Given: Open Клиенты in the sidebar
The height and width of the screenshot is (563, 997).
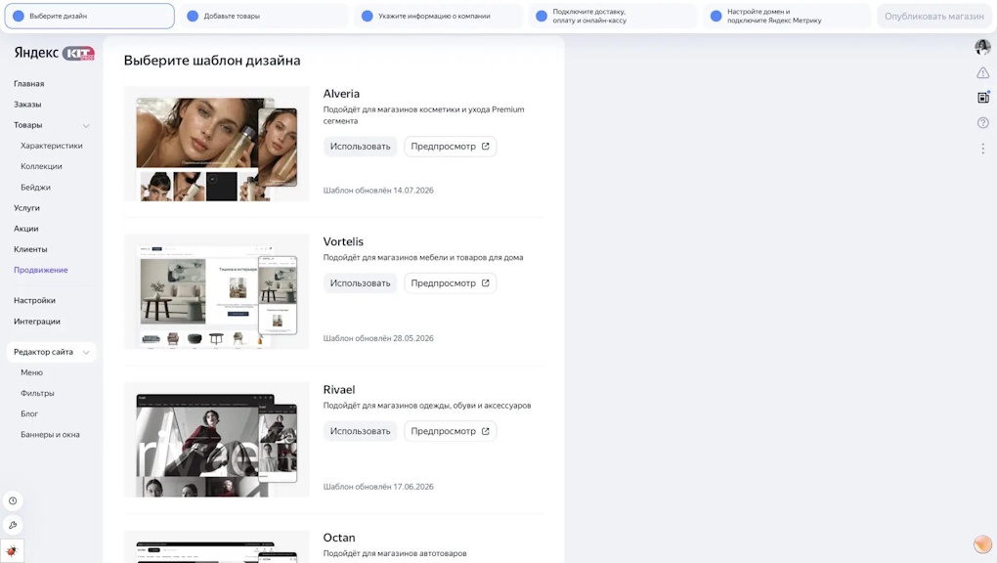Looking at the screenshot, I should [x=30, y=249].
